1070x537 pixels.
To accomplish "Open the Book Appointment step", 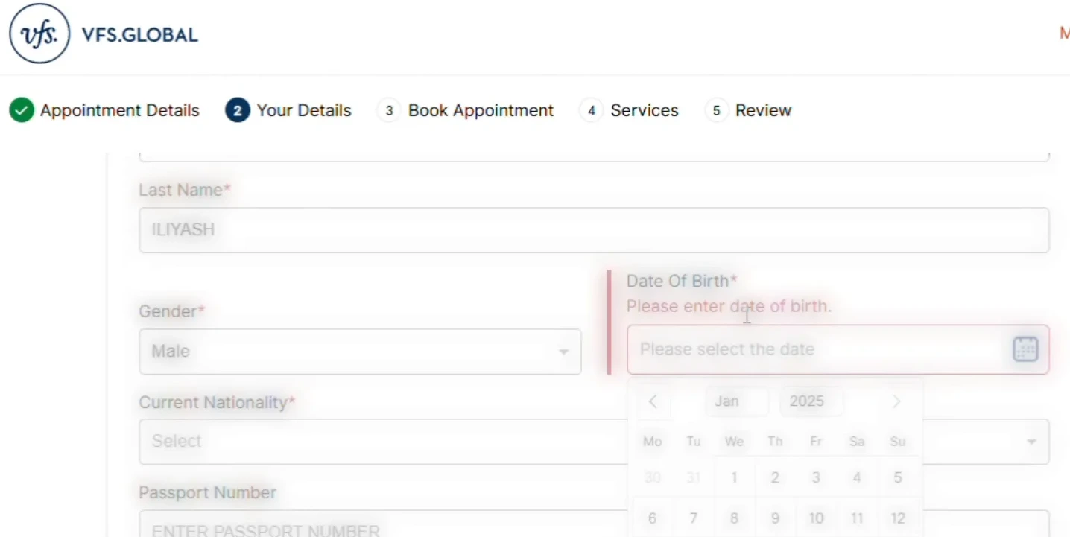I will (x=466, y=111).
